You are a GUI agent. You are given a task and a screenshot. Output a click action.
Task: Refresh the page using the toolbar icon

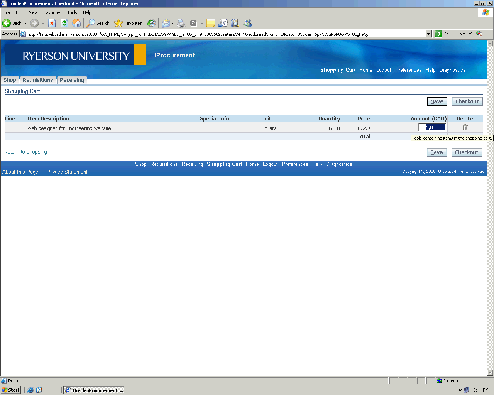64,23
